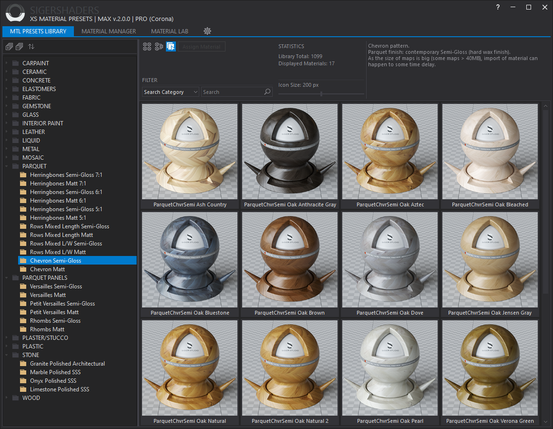
Task: Select the INTERIOR PAINT category
Action: [43, 123]
